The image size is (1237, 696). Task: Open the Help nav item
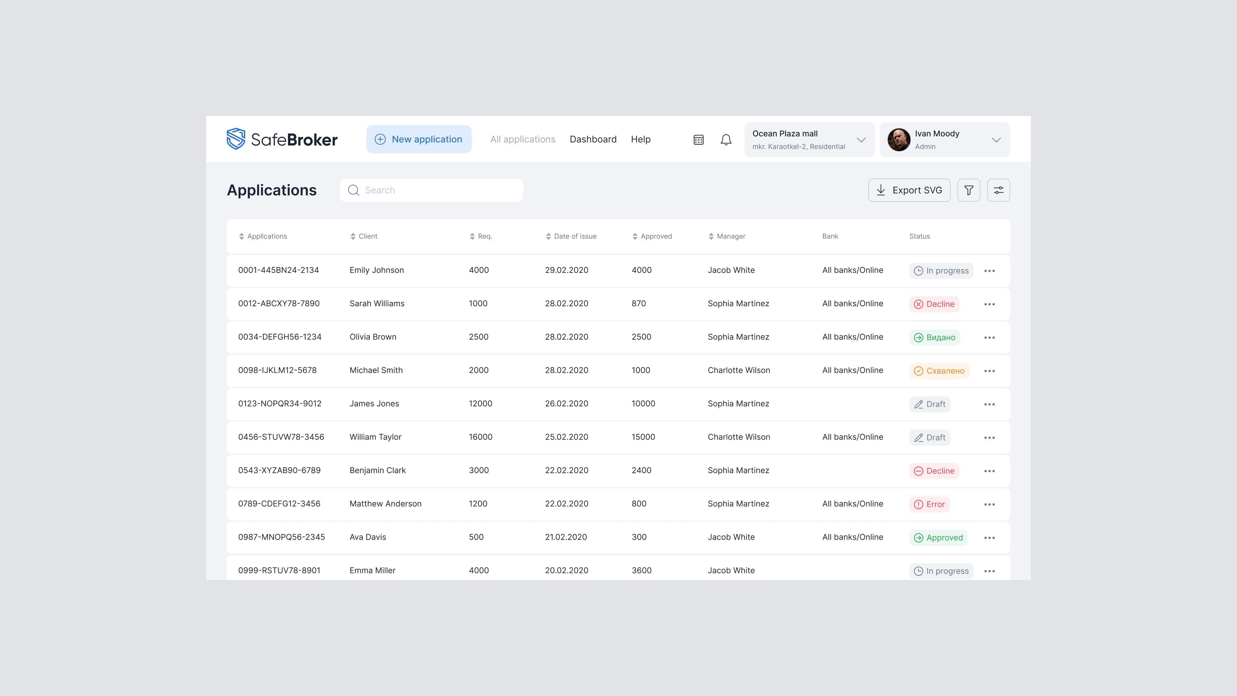pos(640,139)
